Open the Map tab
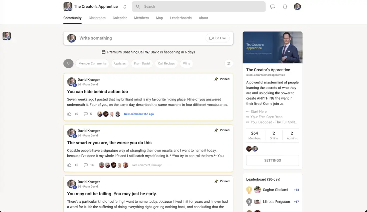367x212 pixels. pos(159,18)
